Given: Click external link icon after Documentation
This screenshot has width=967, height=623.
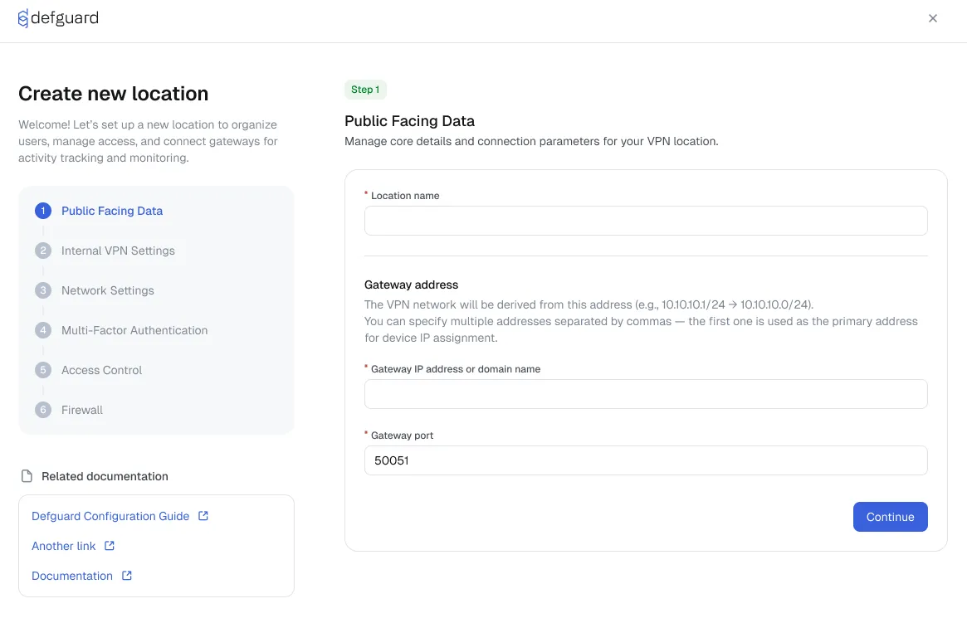Looking at the screenshot, I should pyautogui.click(x=126, y=576).
